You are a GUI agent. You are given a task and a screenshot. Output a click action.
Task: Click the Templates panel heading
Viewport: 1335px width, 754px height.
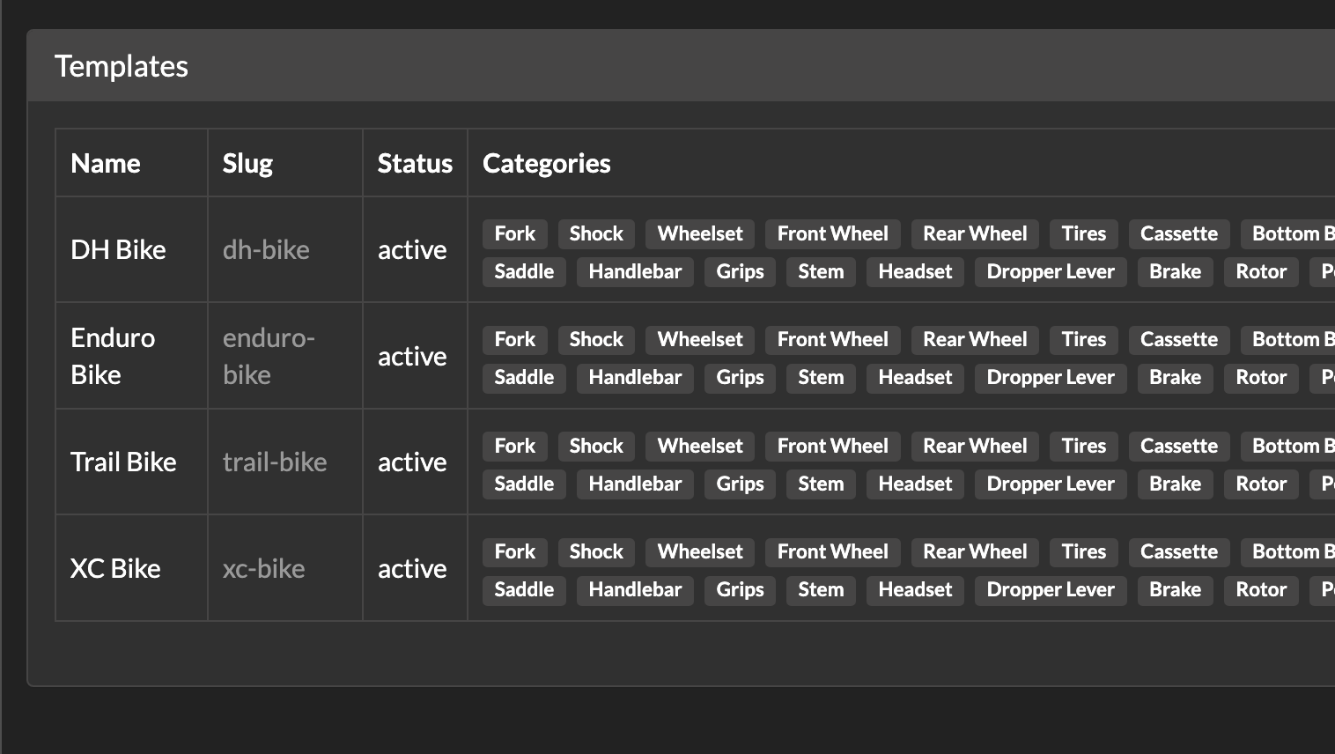[x=122, y=67]
